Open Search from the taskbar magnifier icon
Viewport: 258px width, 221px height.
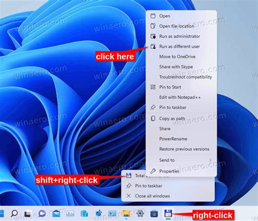[x=14, y=213]
